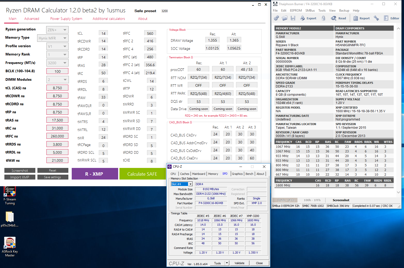Click Thaiphoon Burner vertical scrollbar up arrow

tap(398, 28)
